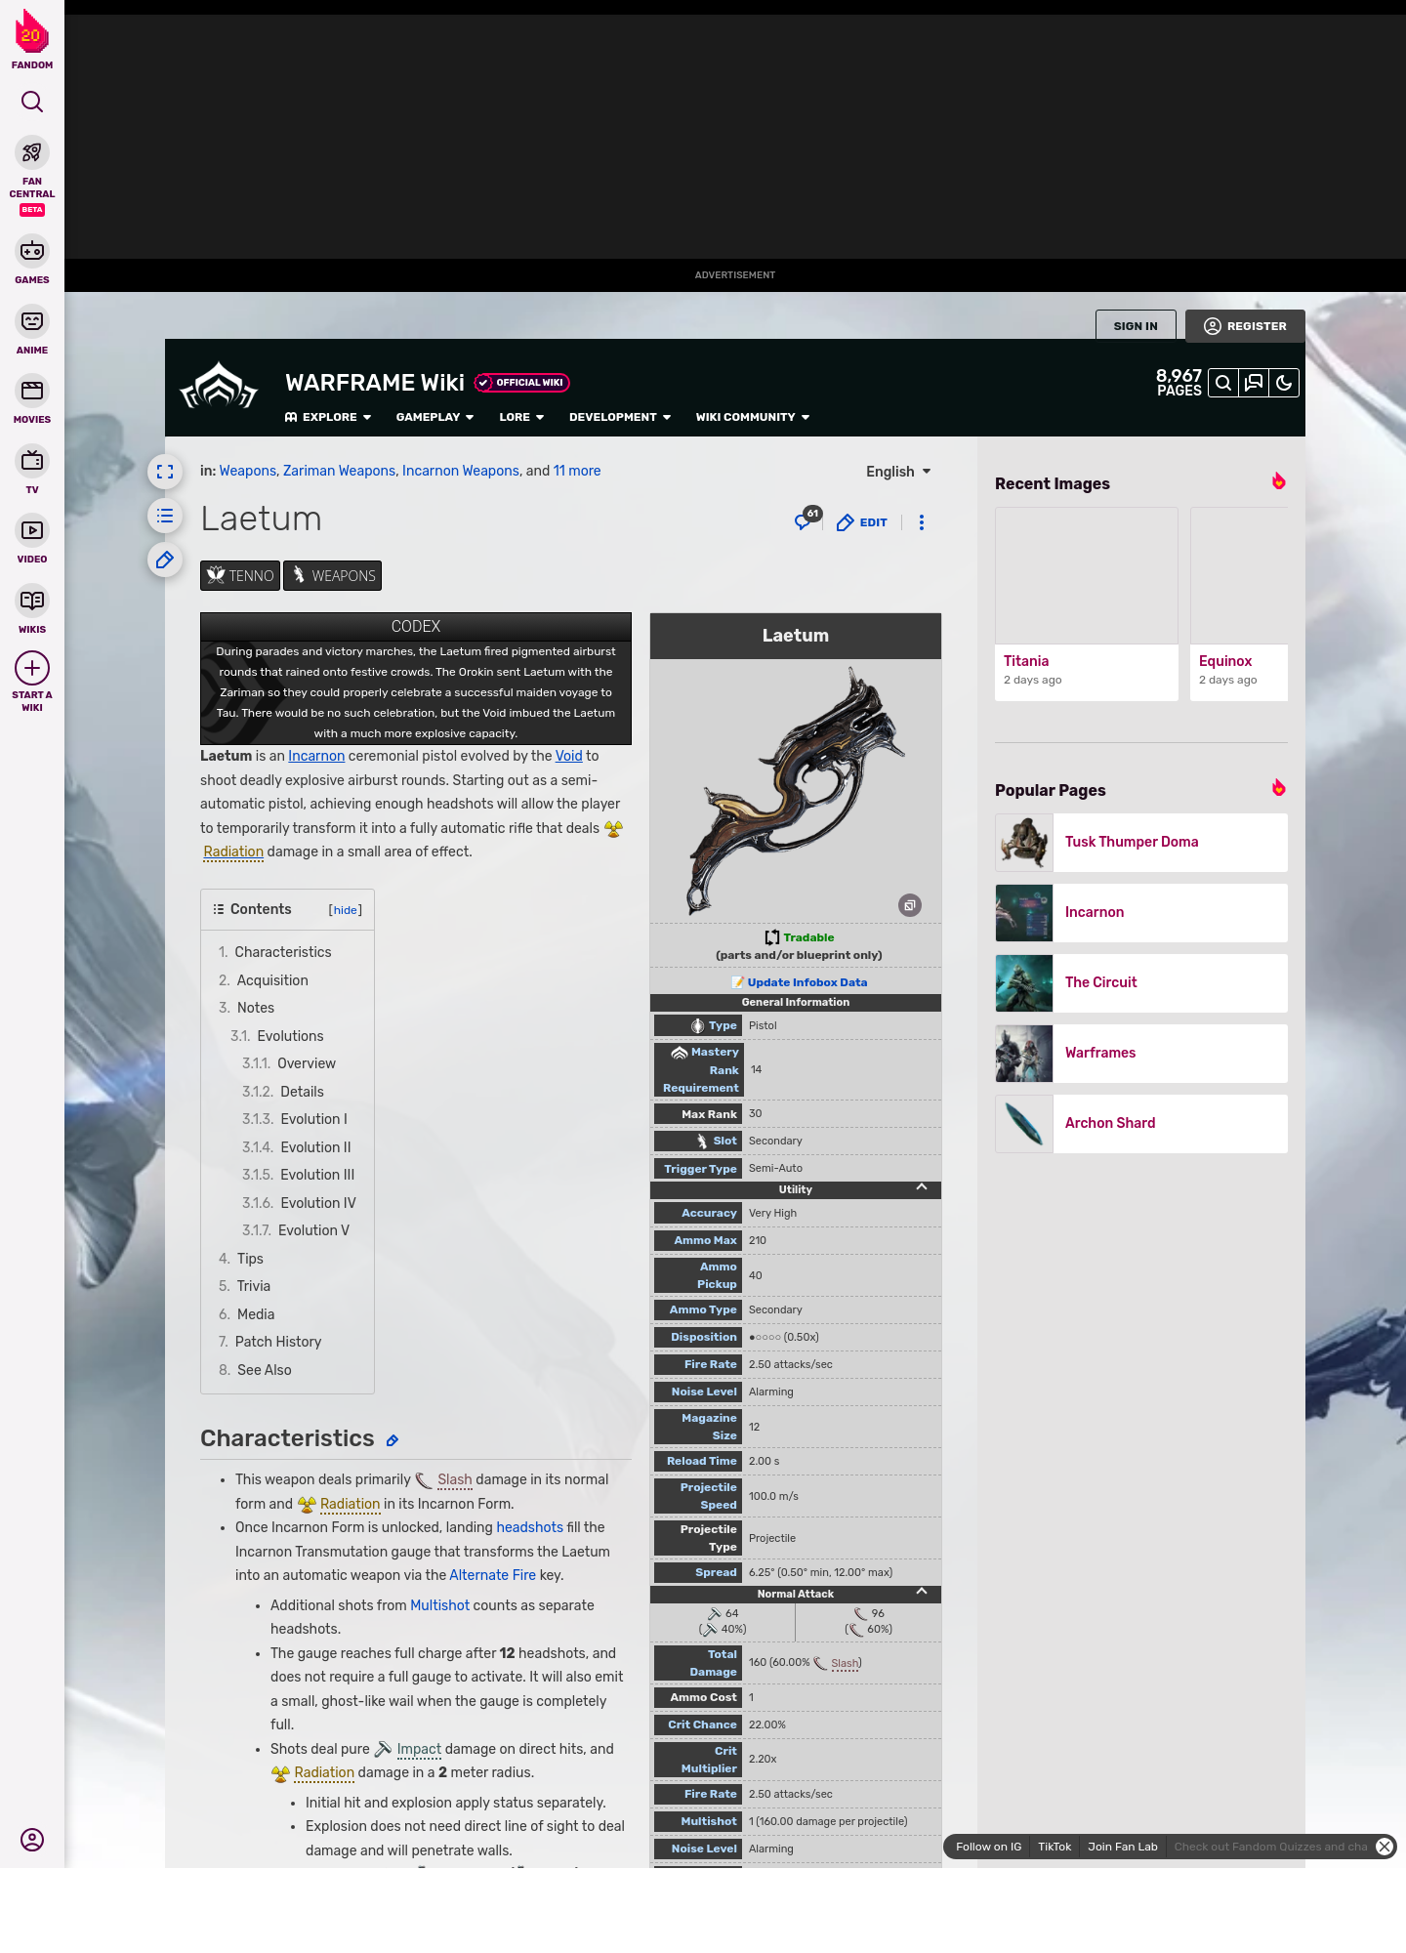The width and height of the screenshot is (1406, 1953).
Task: Expand the page to full width
Action: coord(165,472)
